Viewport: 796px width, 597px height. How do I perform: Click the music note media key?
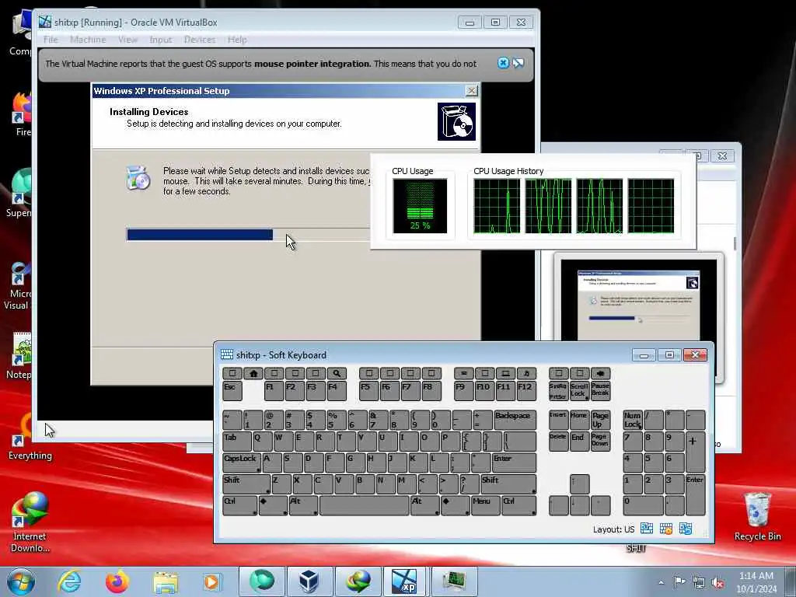pos(526,374)
